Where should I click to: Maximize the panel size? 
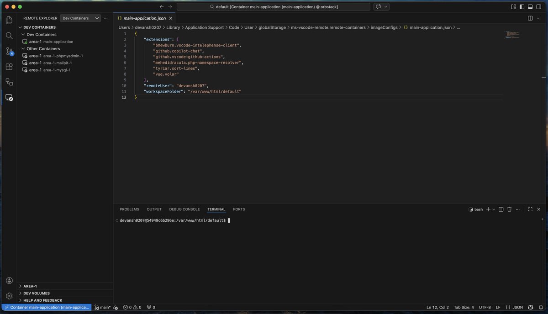click(x=530, y=209)
